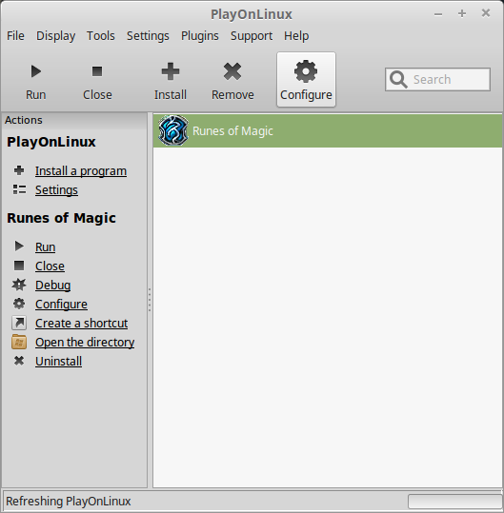Viewport: 504px width, 513px height.
Task: Open the Tools menu
Action: [x=101, y=35]
